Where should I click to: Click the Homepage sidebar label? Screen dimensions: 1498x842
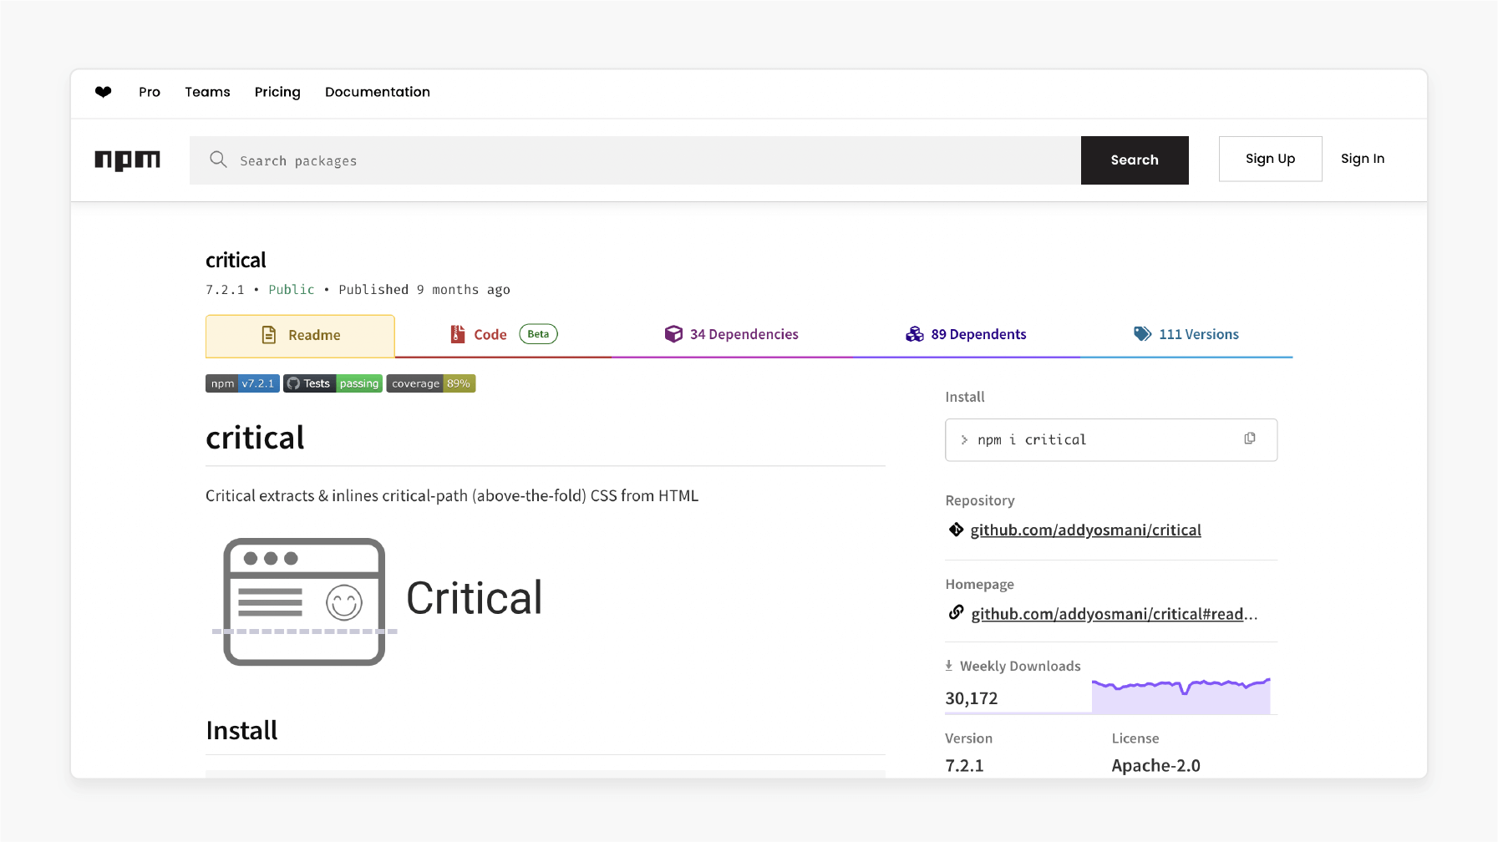[x=979, y=584]
